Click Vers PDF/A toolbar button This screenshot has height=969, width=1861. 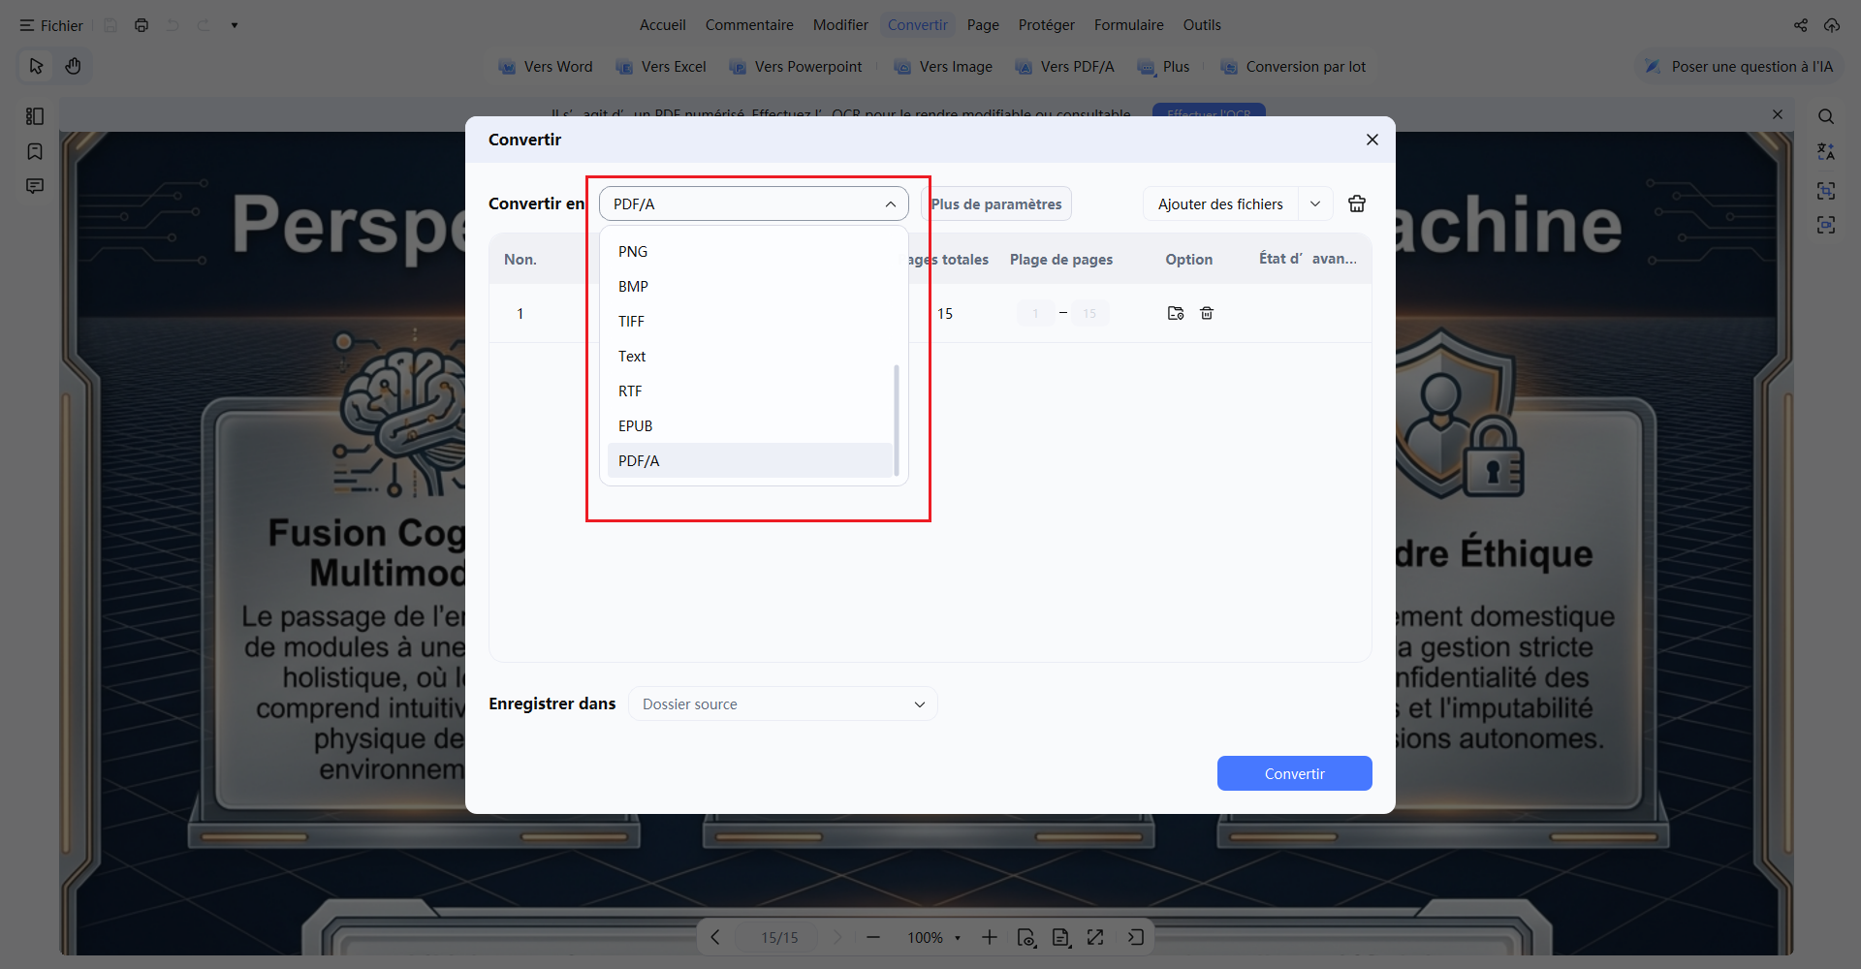(1065, 67)
